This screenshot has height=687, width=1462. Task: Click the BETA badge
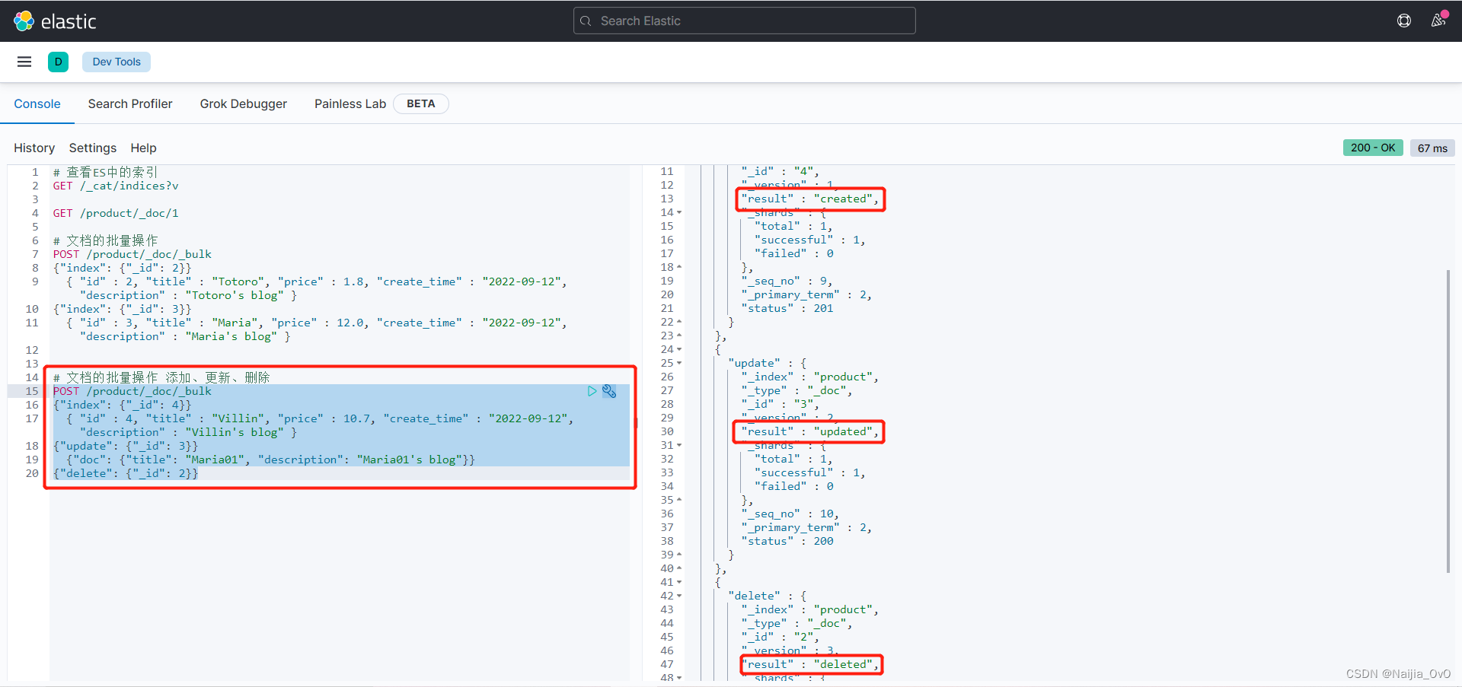(x=421, y=103)
